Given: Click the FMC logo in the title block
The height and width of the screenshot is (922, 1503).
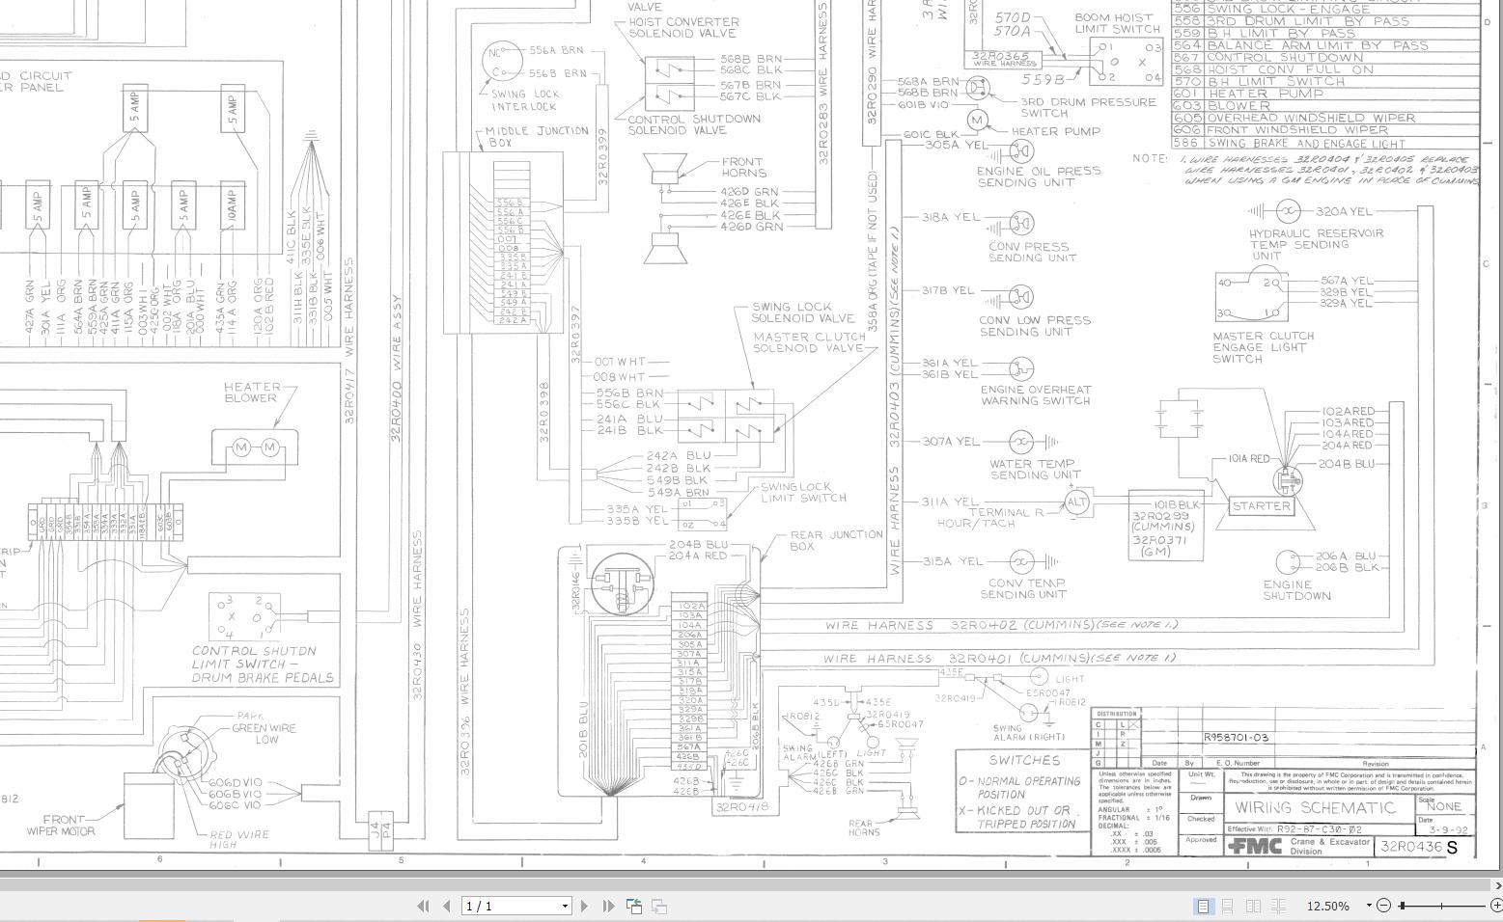Looking at the screenshot, I should point(1255,846).
